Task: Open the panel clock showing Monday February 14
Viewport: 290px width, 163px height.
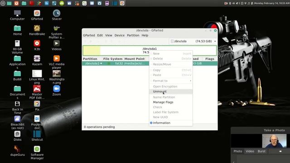Action: [271, 3]
